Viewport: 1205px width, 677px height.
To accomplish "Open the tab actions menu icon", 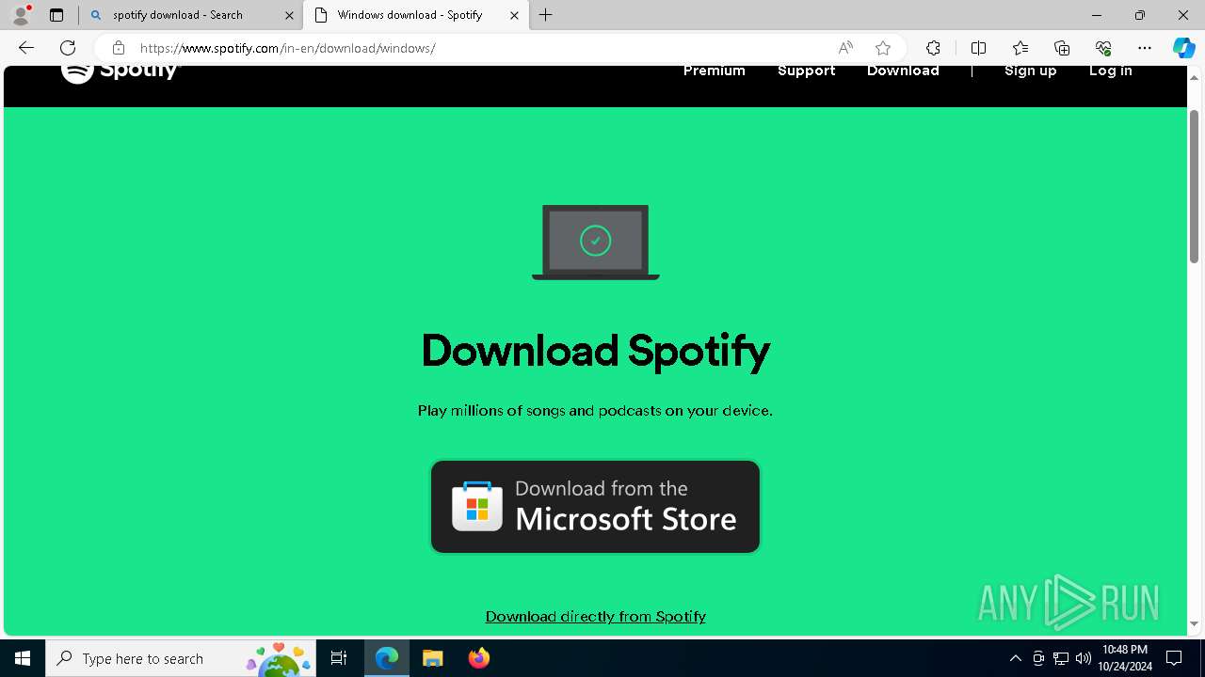I will coord(56,15).
